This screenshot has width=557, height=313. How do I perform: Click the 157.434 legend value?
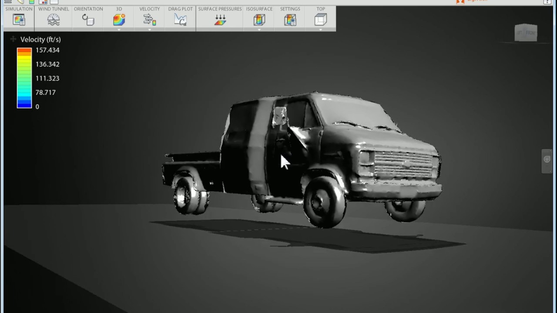[x=47, y=50]
